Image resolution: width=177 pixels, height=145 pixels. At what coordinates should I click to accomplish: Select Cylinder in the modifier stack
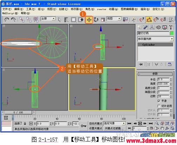[x=155, y=45]
